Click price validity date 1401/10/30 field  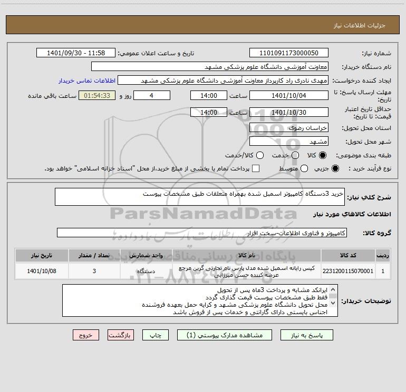tap(289, 112)
